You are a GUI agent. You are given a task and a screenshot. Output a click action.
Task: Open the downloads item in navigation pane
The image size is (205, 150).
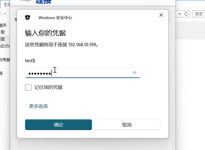[3, 32]
